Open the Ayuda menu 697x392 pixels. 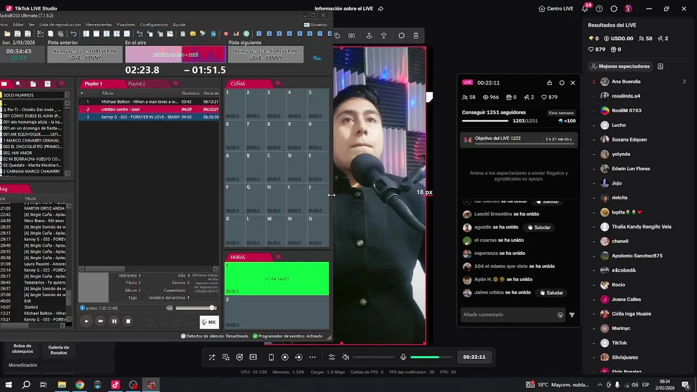coord(179,24)
